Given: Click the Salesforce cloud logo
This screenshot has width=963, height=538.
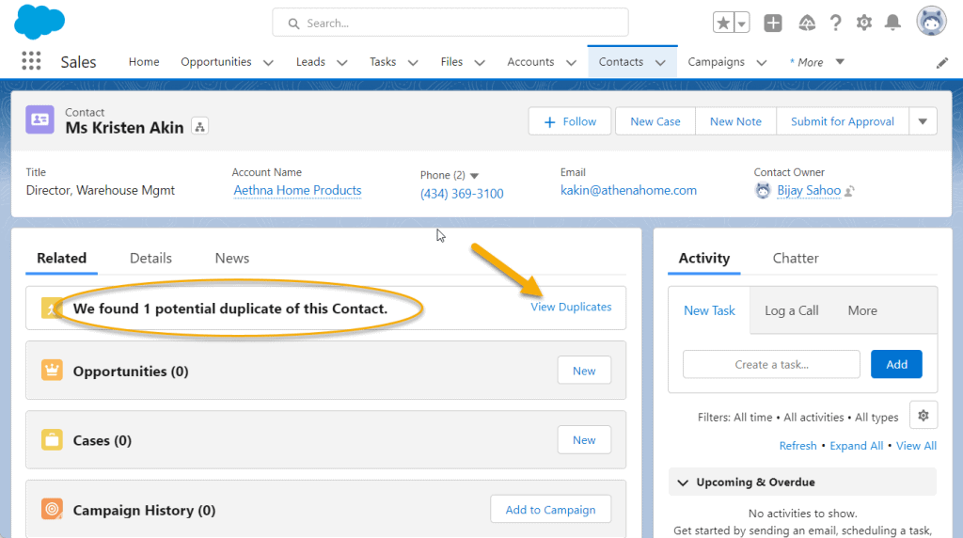Looking at the screenshot, I should click(x=39, y=22).
